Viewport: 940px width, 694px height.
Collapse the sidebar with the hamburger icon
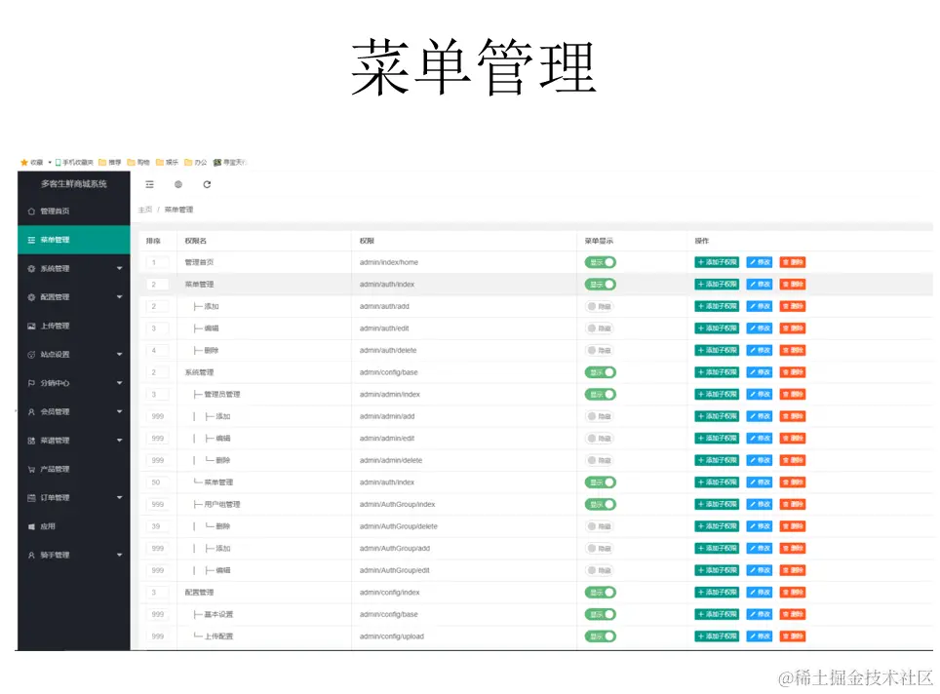point(149,184)
